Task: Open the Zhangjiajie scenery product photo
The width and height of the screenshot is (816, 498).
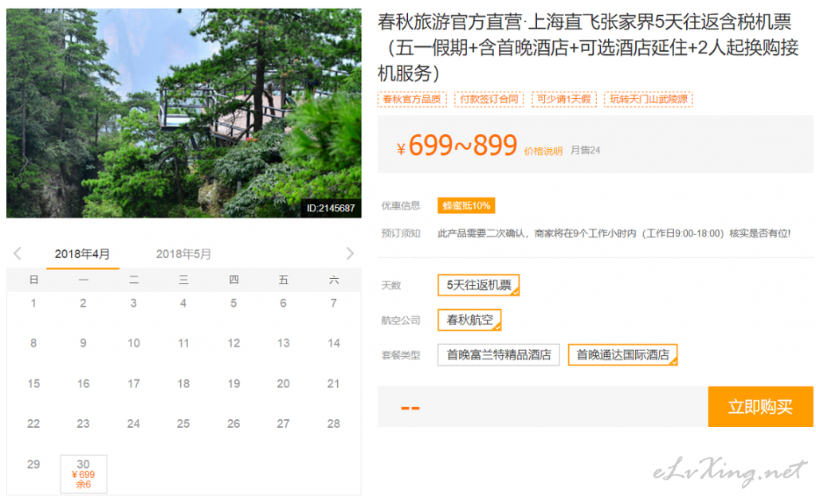Action: [x=184, y=113]
